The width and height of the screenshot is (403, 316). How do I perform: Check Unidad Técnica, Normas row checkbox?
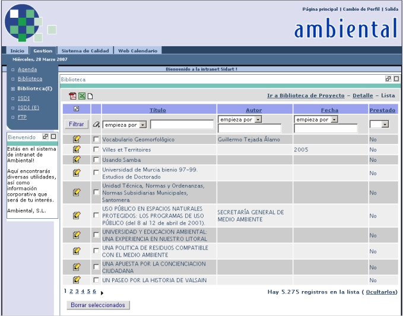(96, 192)
